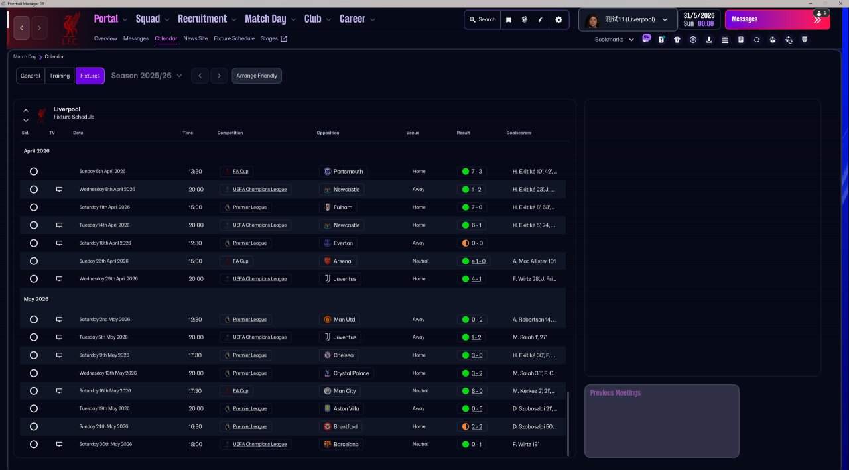
Task: Click the notebook page bookmark icon
Action: point(741,40)
